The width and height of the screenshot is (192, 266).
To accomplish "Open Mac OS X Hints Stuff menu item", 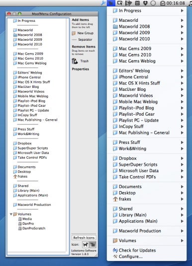I will tap(147, 83).
